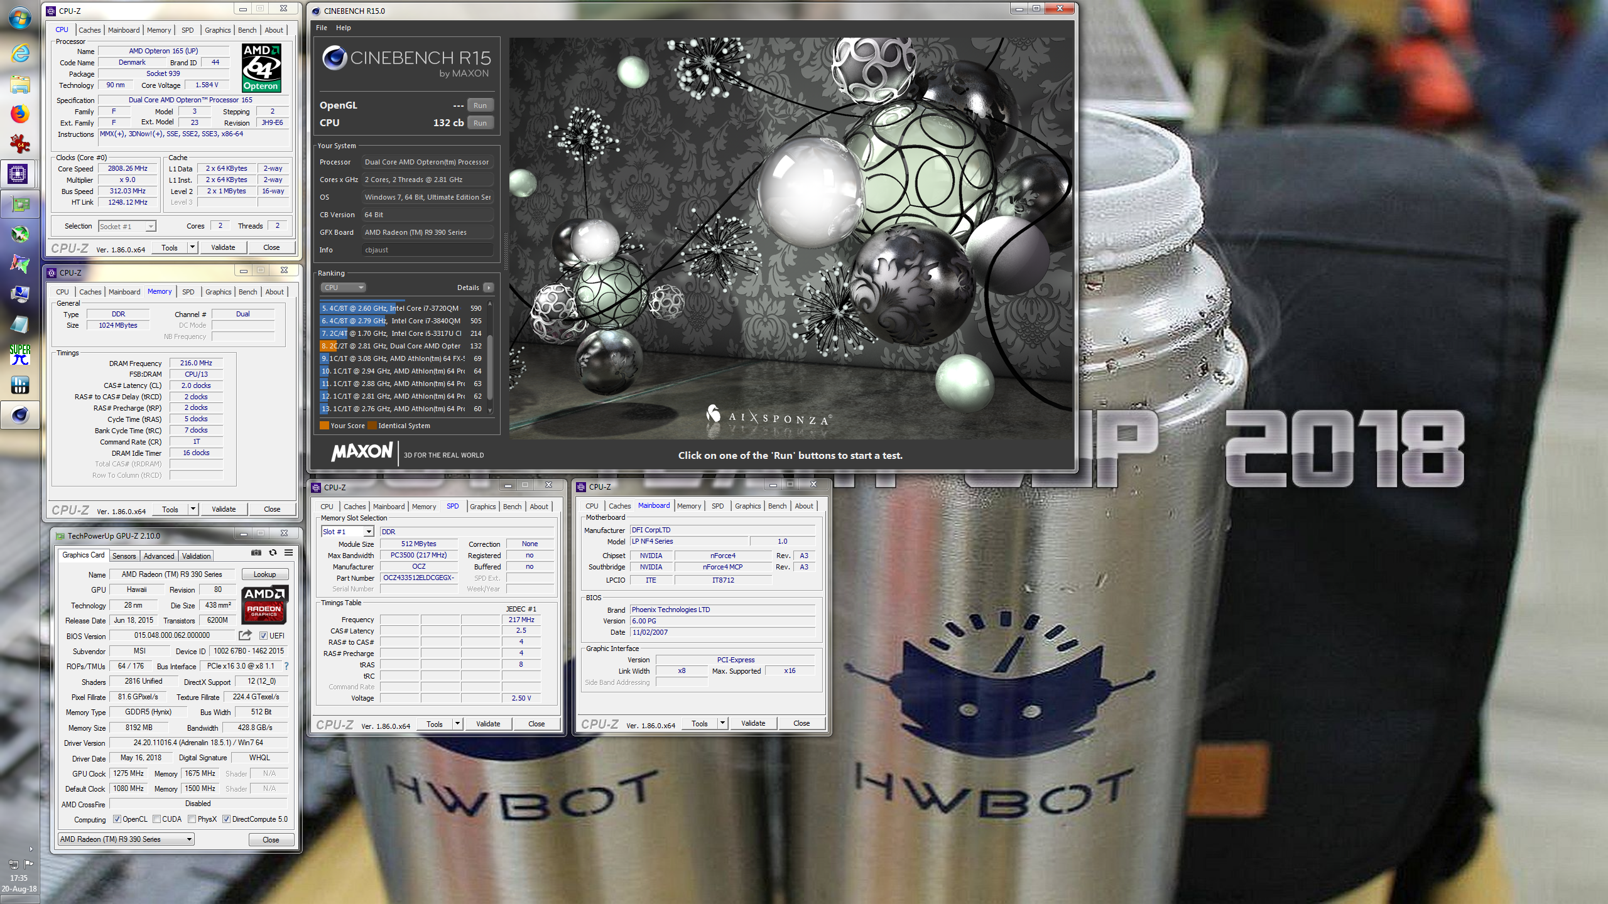Open the Action Center flag icon

pyautogui.click(x=28, y=864)
